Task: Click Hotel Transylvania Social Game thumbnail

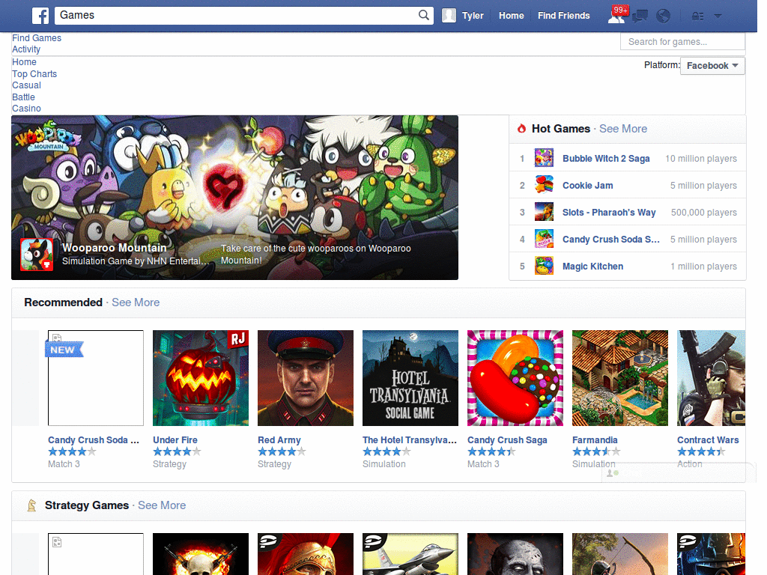Action: coord(410,378)
